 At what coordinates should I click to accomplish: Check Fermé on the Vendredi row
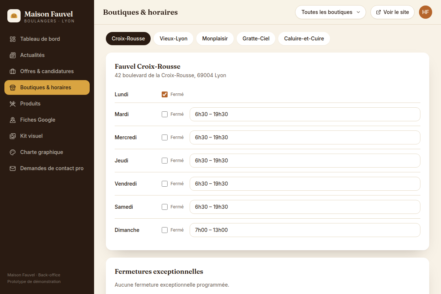(165, 184)
